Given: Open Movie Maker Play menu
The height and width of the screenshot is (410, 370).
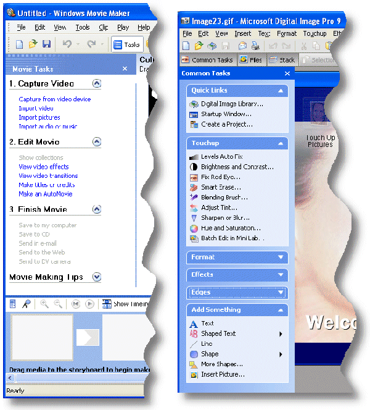Looking at the screenshot, I should [x=123, y=27].
